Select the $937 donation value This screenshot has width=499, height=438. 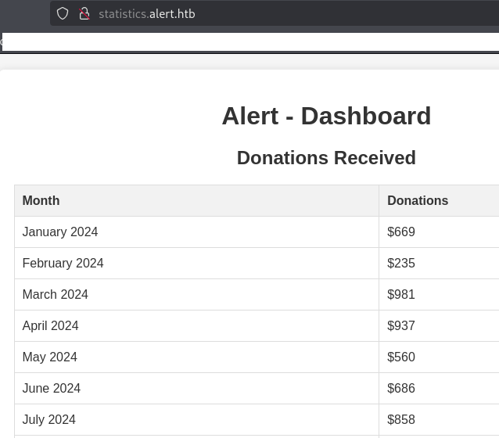coord(401,325)
